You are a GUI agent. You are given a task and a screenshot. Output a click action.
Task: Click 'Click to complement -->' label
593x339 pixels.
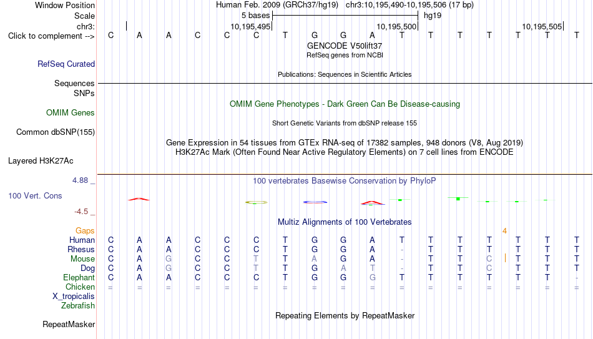tap(51, 36)
